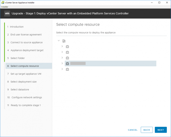Expand the highlighted cluster node
The image size is (171, 137).
pos(62,63)
